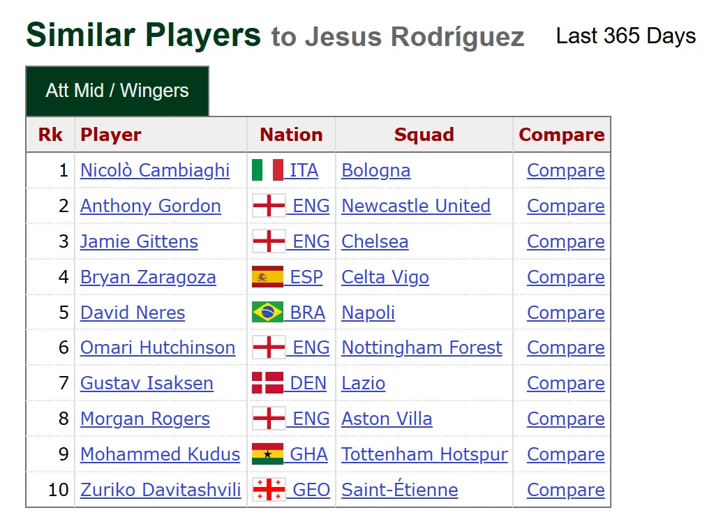Click the Denmark flag icon
707x524 pixels.
click(x=268, y=383)
